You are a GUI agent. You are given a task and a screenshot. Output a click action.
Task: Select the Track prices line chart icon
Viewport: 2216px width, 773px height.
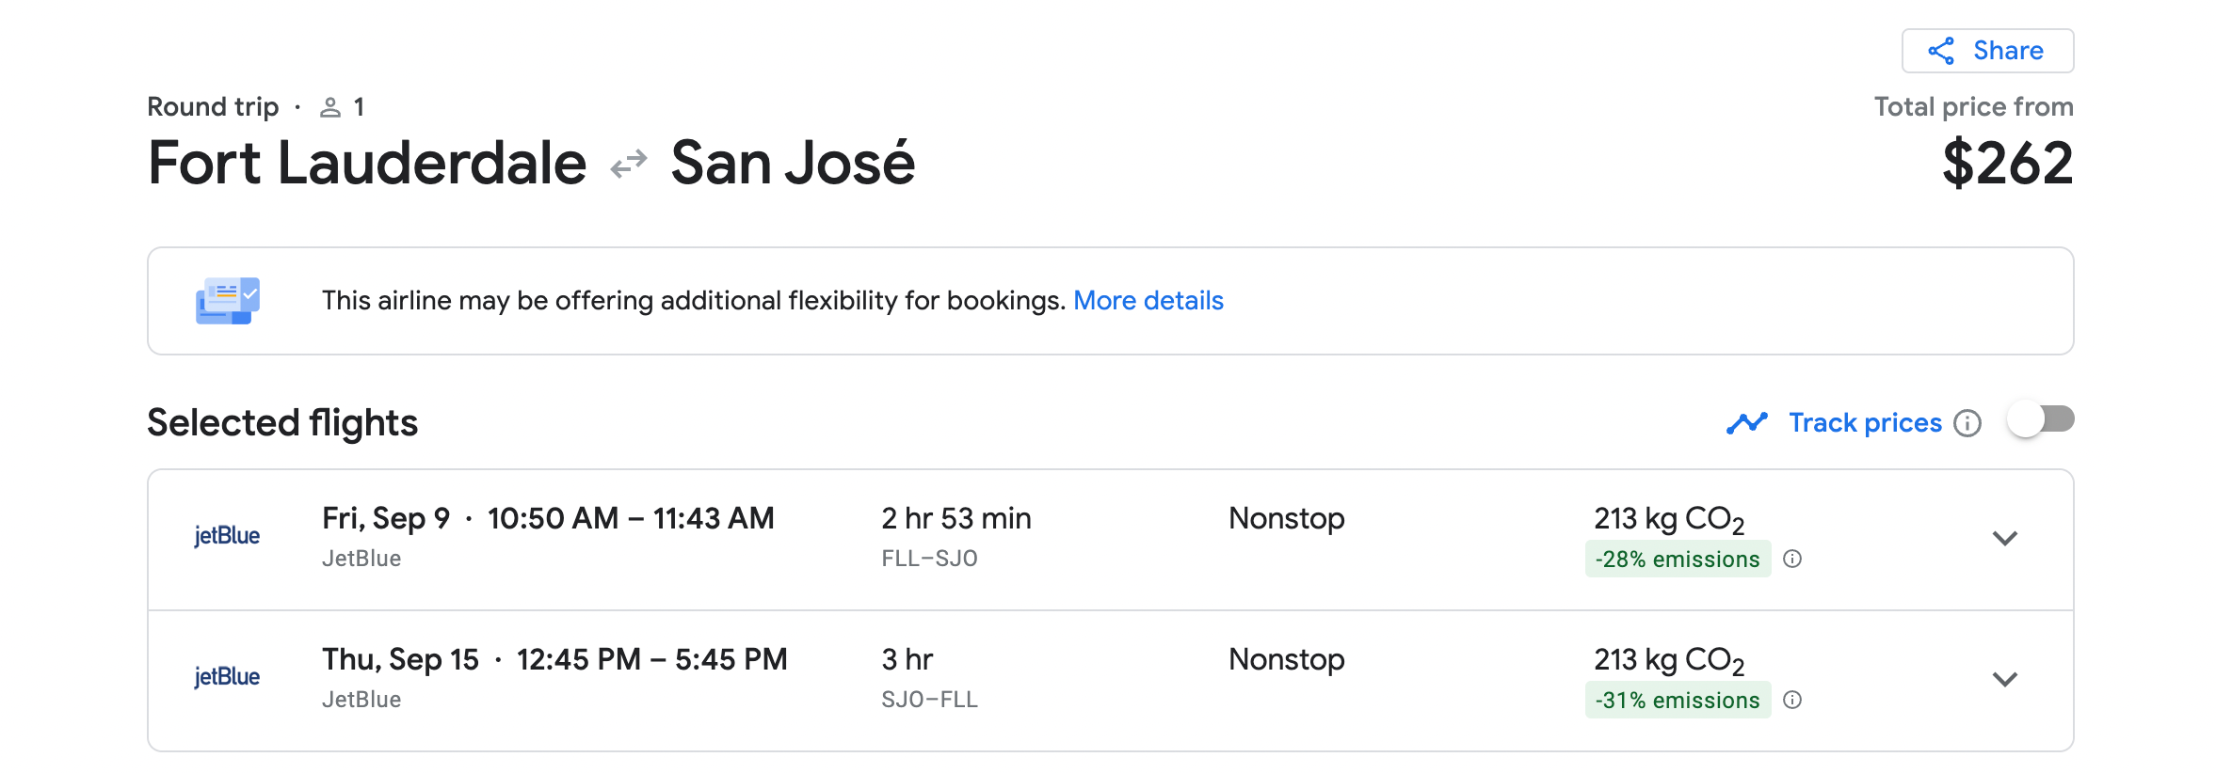(x=1748, y=422)
